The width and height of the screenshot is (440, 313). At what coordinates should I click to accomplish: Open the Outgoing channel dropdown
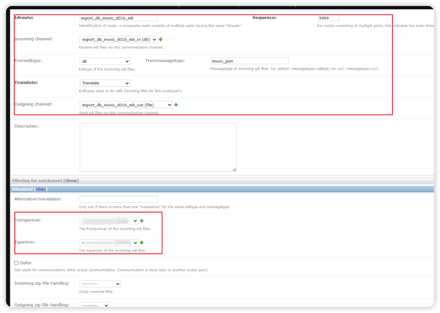[126, 105]
